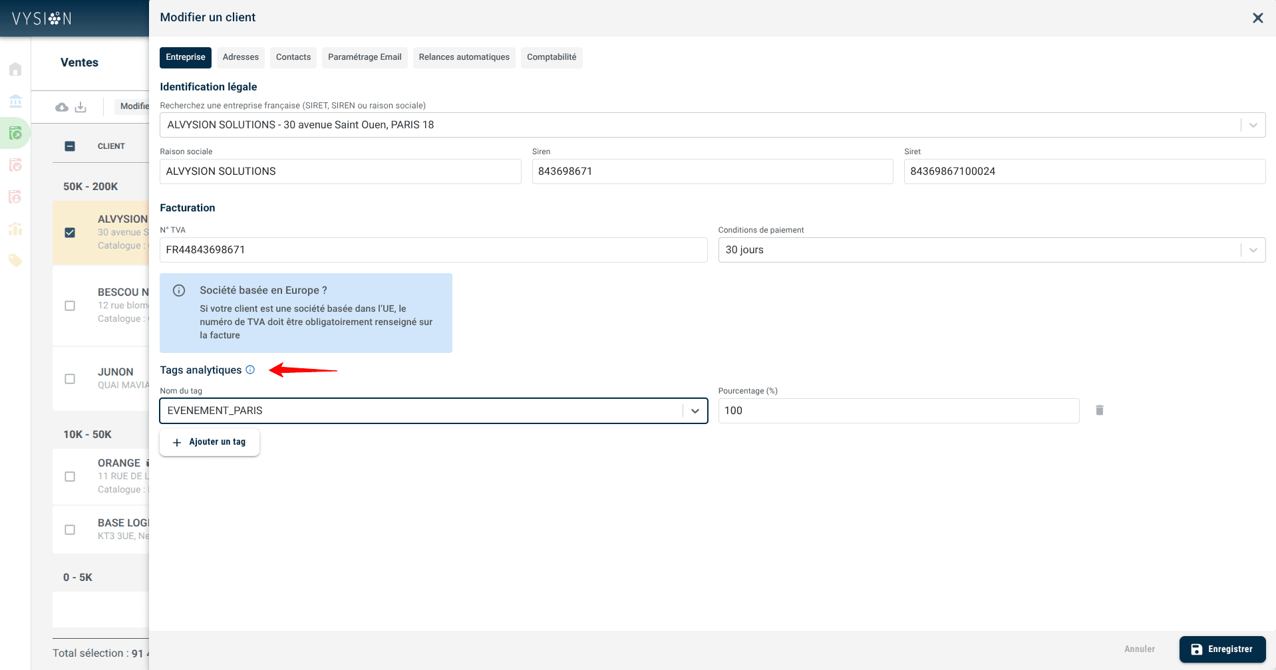Click the Enregistrer button
1276x670 pixels.
pos(1222,649)
